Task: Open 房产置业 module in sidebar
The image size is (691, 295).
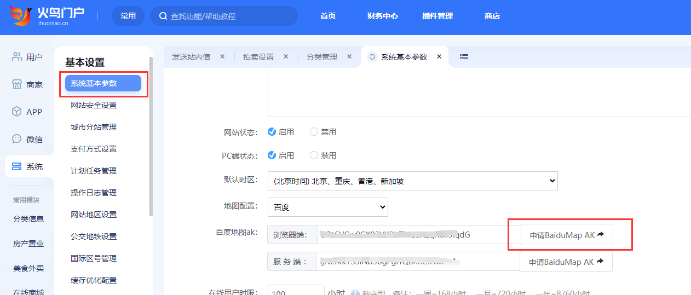Action: click(x=28, y=244)
